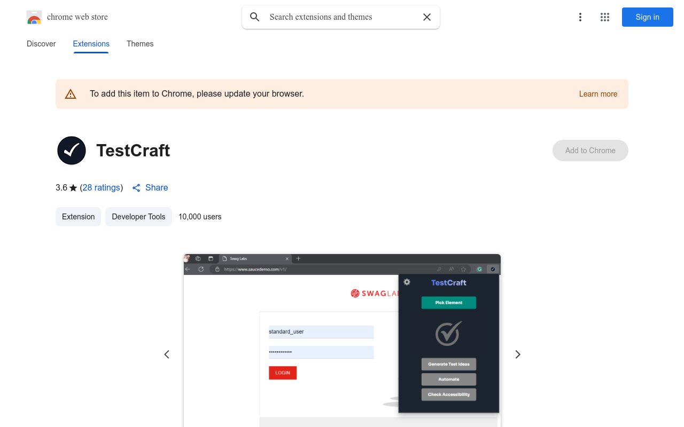Click the rating star icon
Screen dimensions: 684x427
coord(73,188)
